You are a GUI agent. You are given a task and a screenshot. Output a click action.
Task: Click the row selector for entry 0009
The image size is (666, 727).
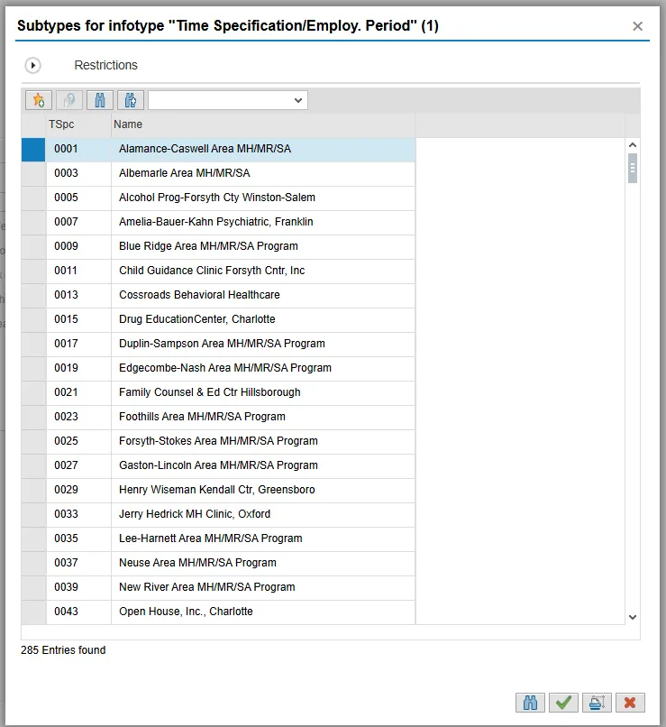click(x=33, y=246)
